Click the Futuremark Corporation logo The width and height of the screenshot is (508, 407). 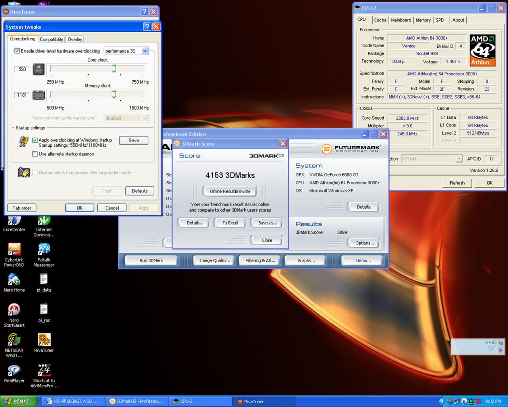tap(351, 149)
